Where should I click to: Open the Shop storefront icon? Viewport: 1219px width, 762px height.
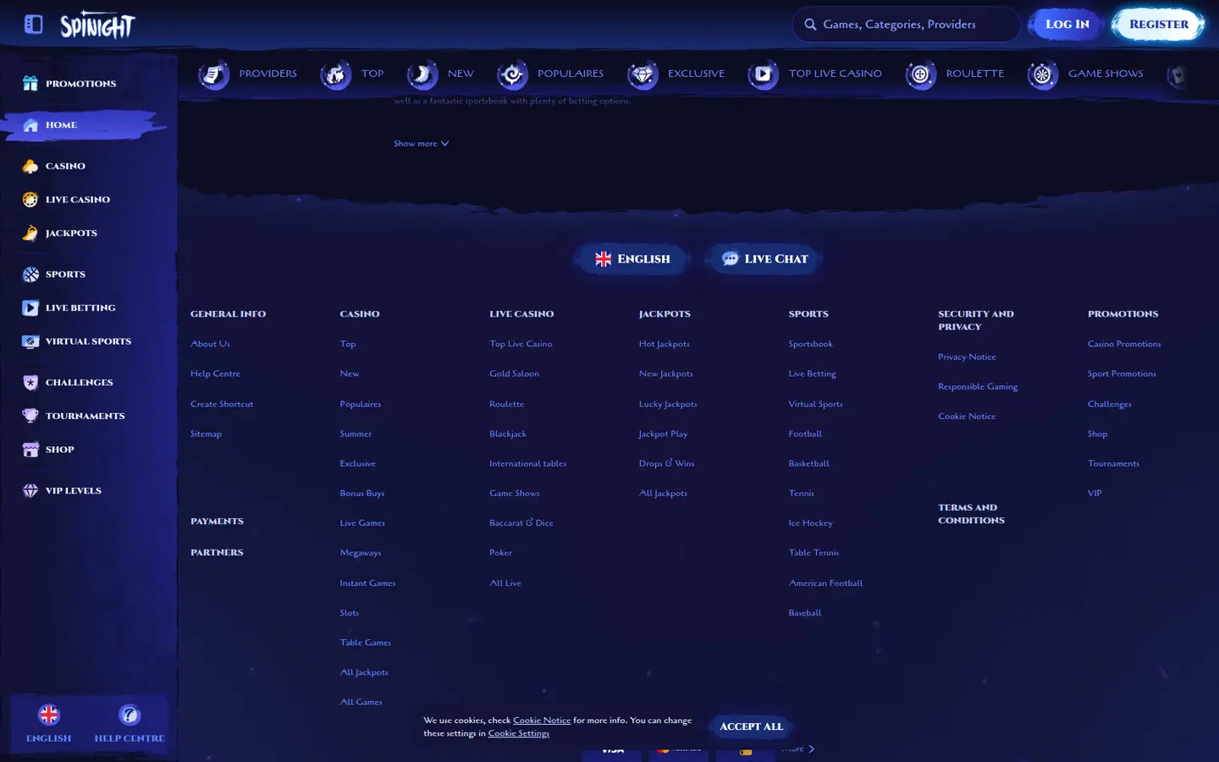tap(30, 450)
